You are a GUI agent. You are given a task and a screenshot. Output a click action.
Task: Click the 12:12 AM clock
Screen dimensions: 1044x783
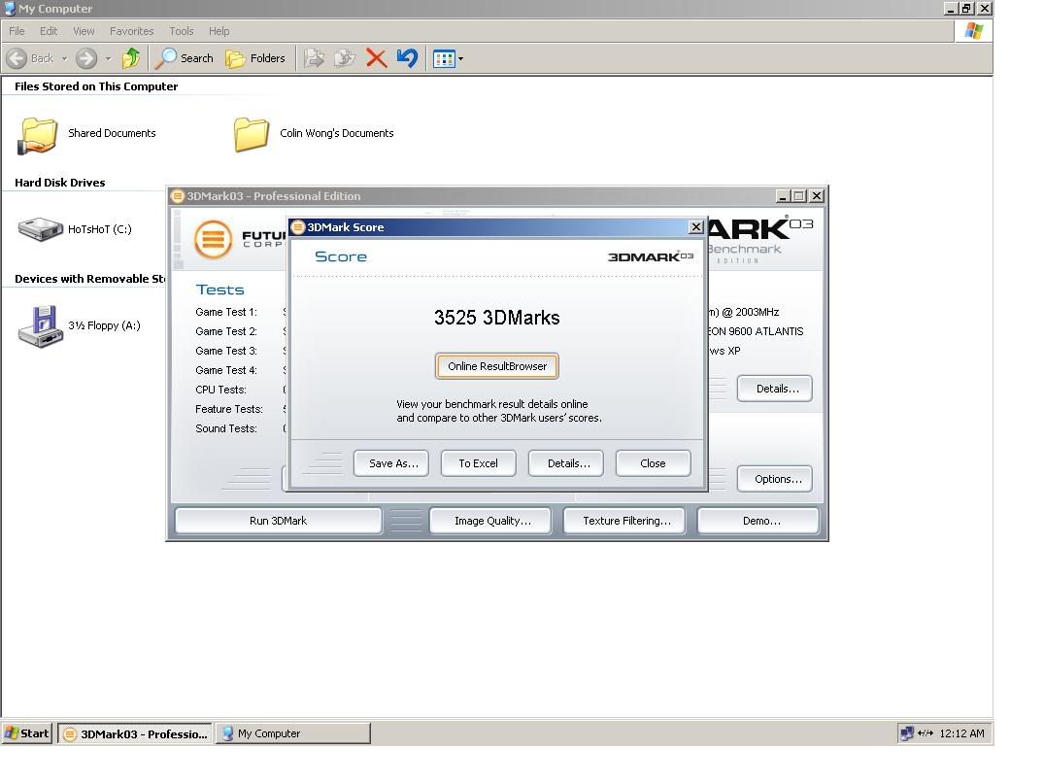pos(961,733)
